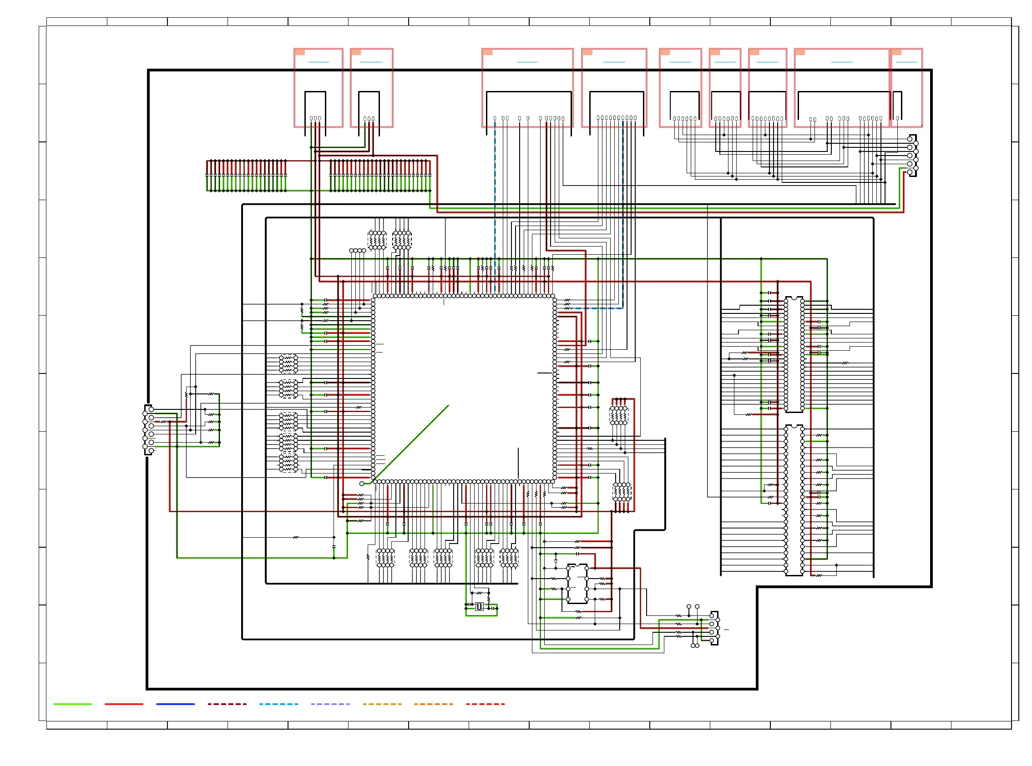Open the blue link in the narrow rightmost connector box

[907, 62]
